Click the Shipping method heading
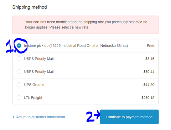Viewport: 171px width, 130px height. (30, 7)
